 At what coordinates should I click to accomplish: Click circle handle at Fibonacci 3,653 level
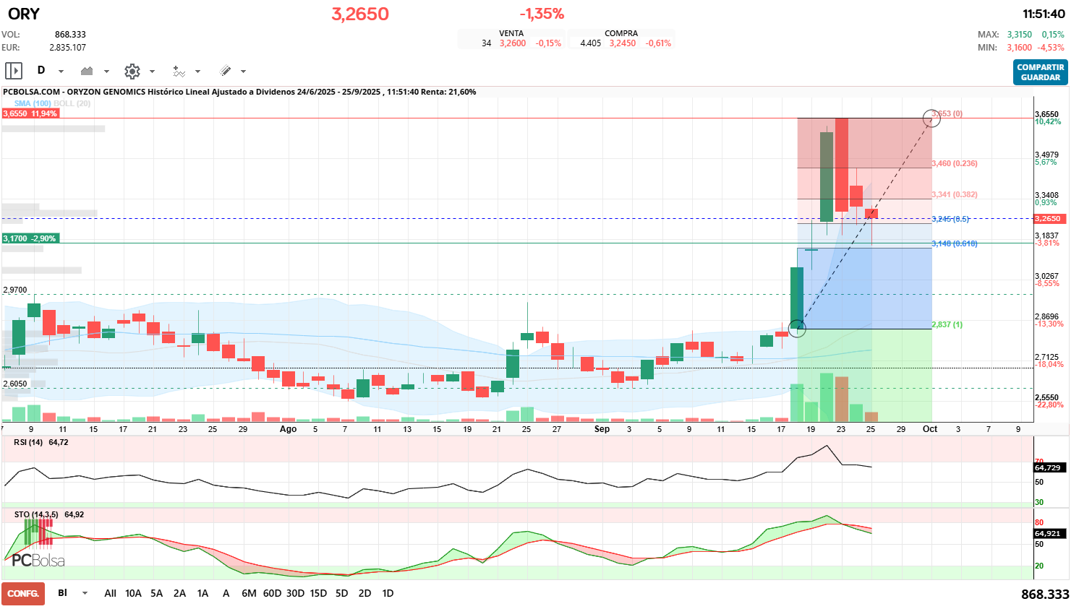pyautogui.click(x=931, y=118)
